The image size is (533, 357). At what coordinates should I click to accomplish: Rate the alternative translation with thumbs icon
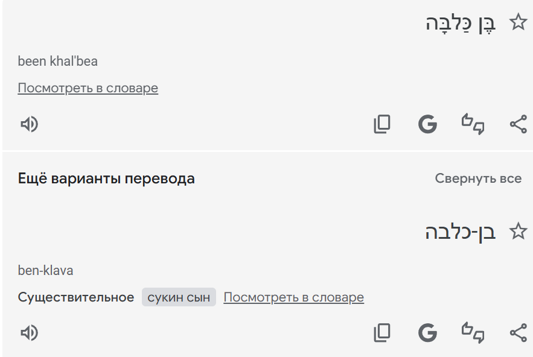[473, 333]
